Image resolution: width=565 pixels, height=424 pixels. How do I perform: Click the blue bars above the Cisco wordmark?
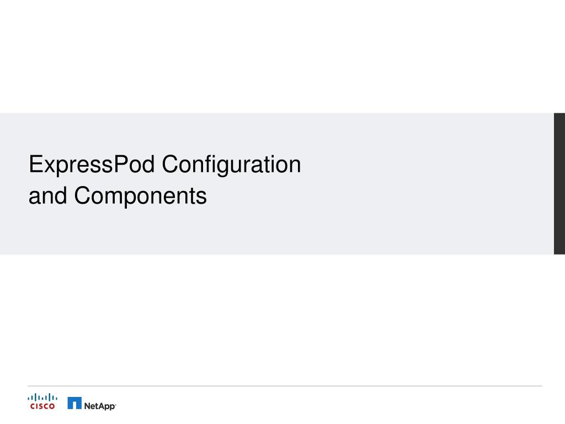42,397
